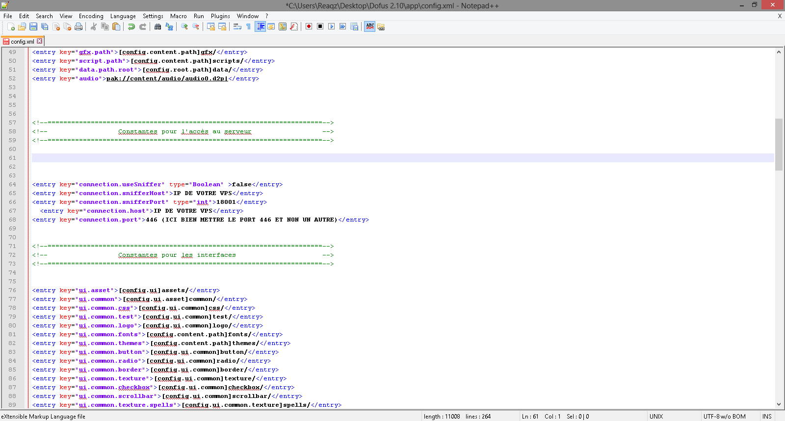Cut selection using scissors icon

(x=93, y=26)
